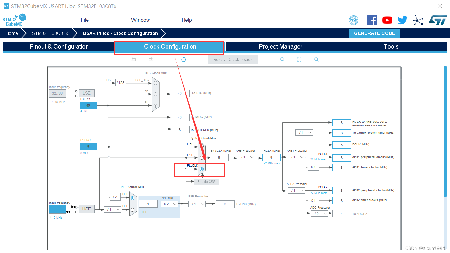Viewport: 450px width, 253px height.
Task: Open the YouTube link icon
Action: coord(387,20)
